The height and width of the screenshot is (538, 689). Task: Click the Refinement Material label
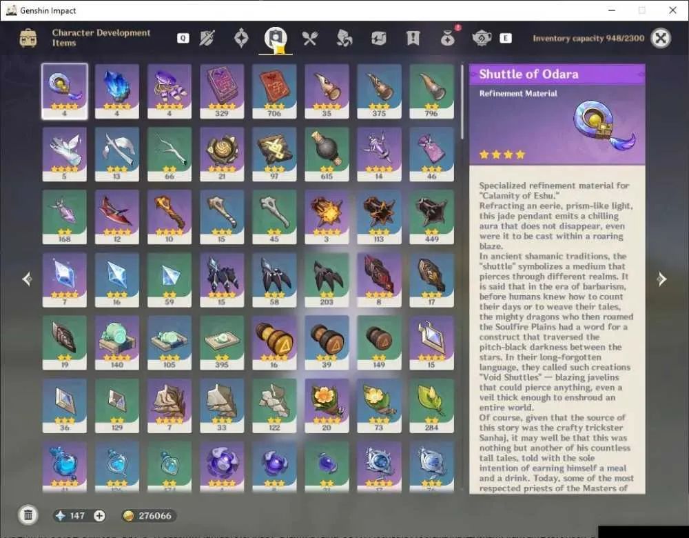point(518,93)
